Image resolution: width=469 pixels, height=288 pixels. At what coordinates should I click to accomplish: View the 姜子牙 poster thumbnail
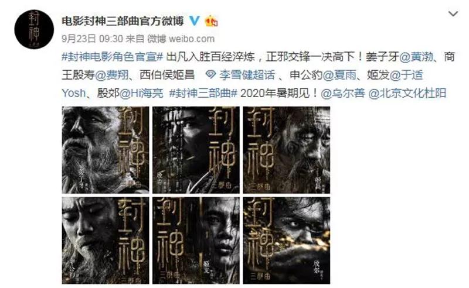click(x=106, y=150)
